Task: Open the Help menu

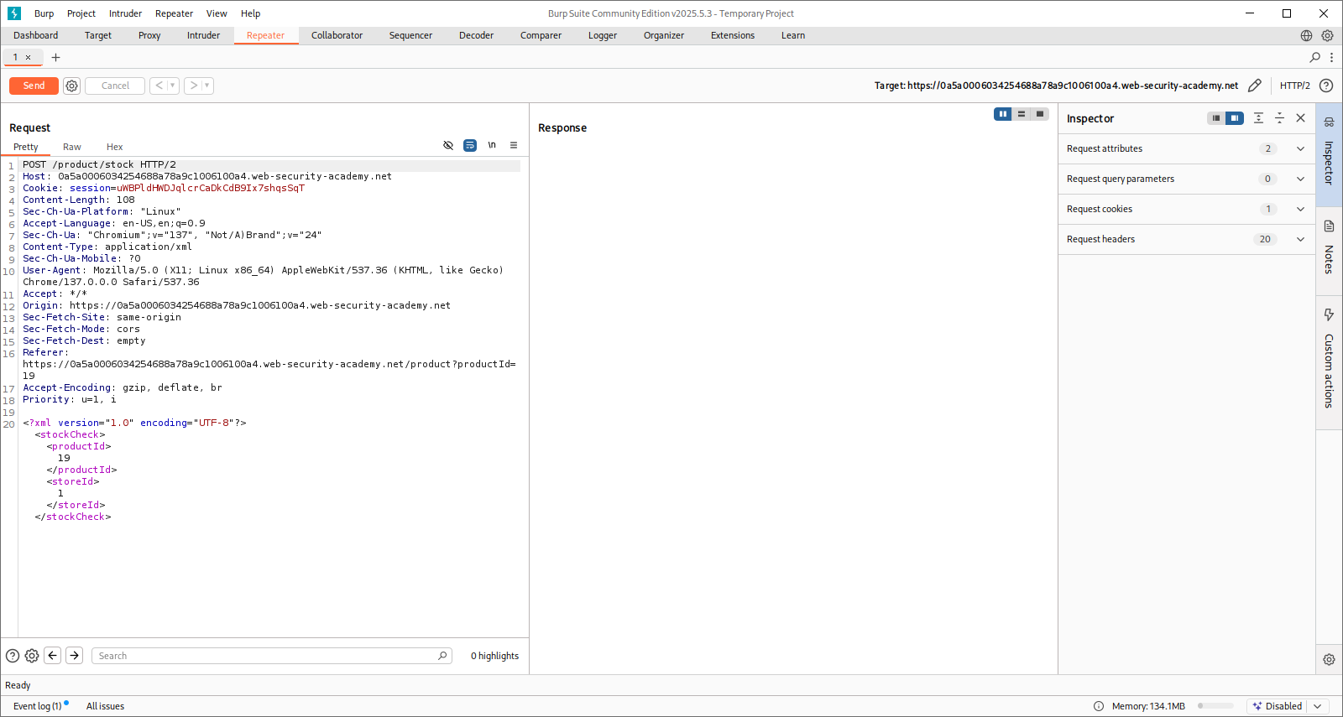Action: tap(250, 13)
